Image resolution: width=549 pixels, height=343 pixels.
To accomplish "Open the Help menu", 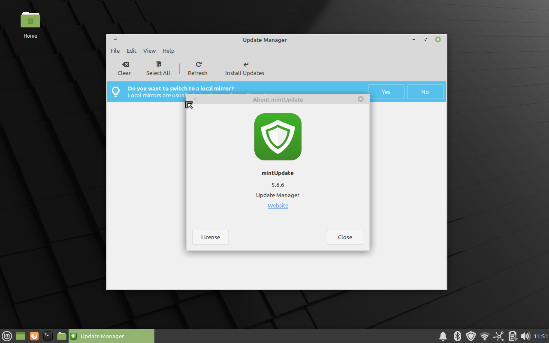I will coord(168,51).
